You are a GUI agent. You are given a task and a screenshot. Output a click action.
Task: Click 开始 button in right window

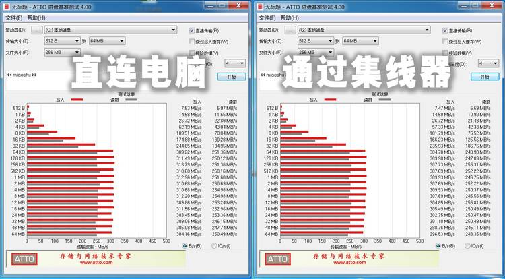click(x=485, y=77)
